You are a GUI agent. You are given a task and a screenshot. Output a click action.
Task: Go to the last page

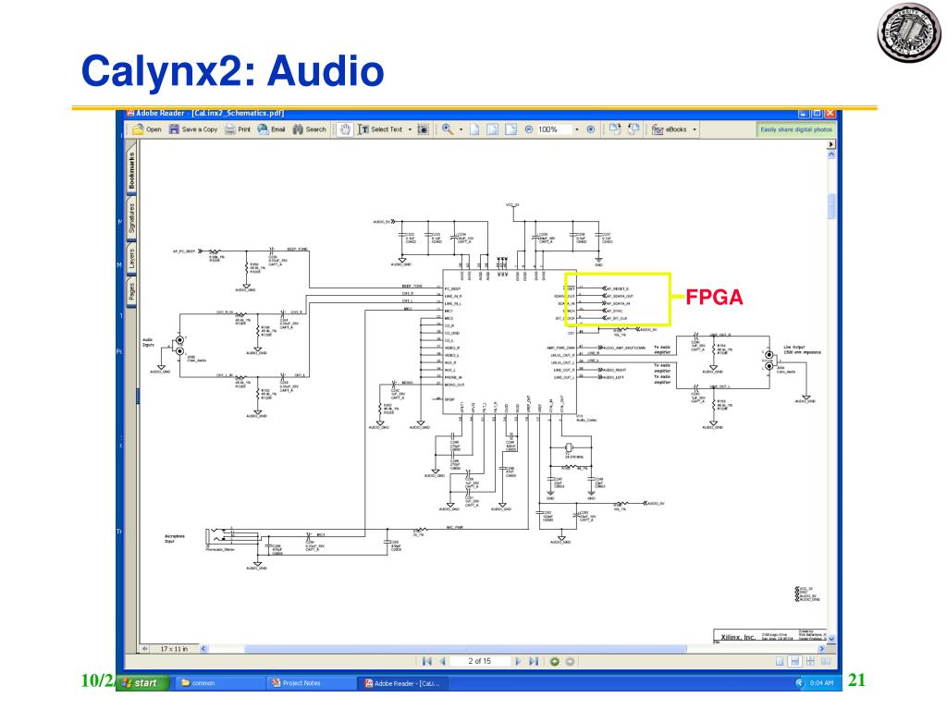[x=534, y=662]
